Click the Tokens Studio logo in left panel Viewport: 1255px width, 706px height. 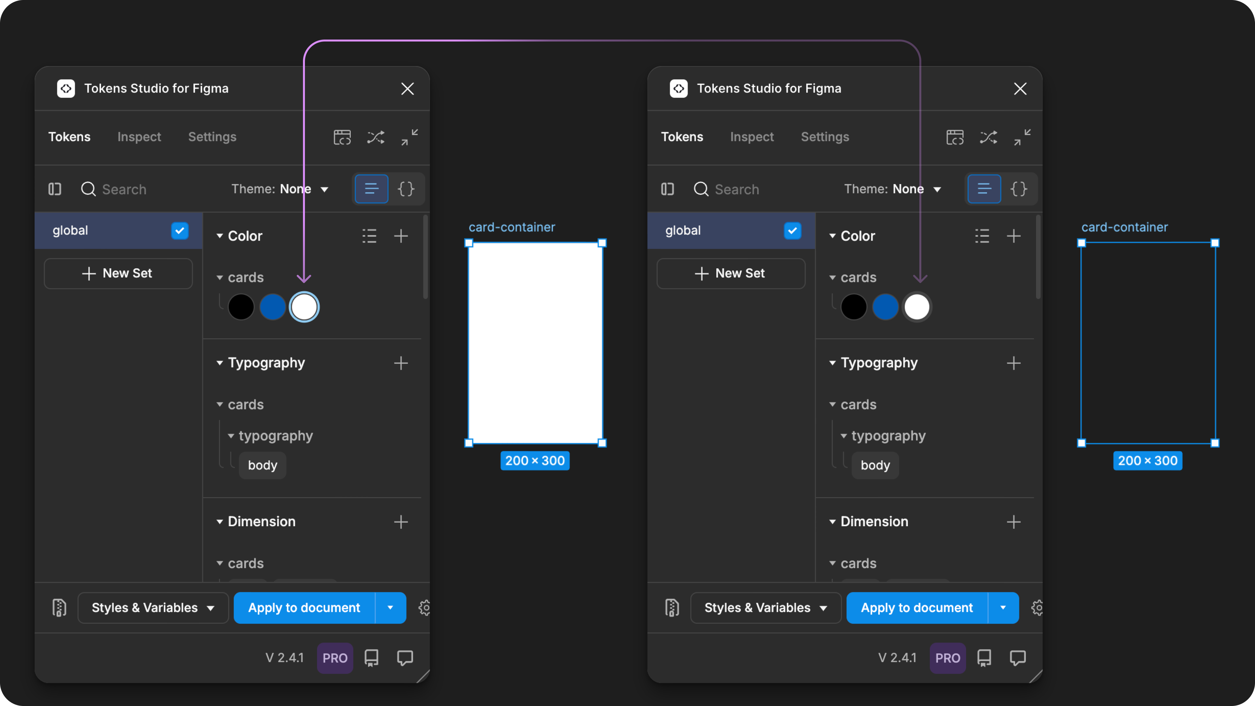pyautogui.click(x=66, y=88)
